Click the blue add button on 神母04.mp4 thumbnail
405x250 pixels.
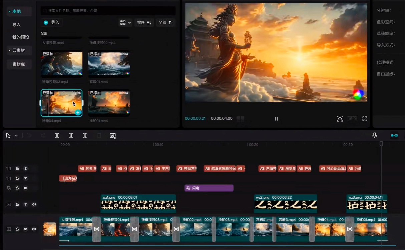tap(78, 113)
